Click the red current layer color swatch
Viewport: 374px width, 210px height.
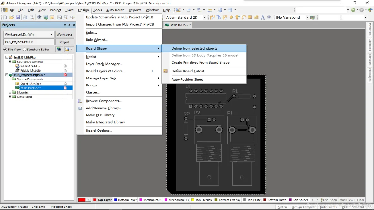coord(81,200)
